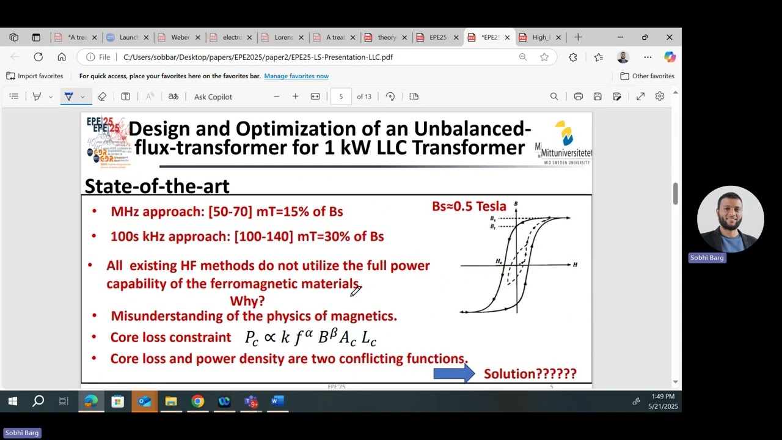The width and height of the screenshot is (782, 440).
Task: Open the Tab actions menu
Action: coord(36,37)
